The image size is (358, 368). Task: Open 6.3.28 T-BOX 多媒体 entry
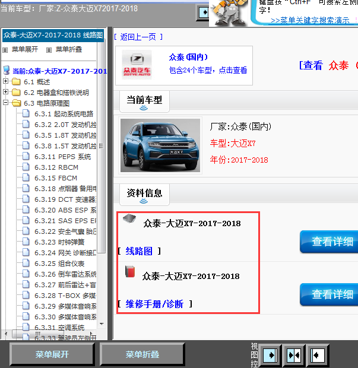coord(65,296)
